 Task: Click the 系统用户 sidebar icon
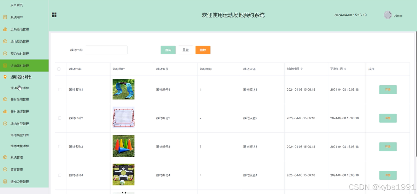tap(5, 17)
